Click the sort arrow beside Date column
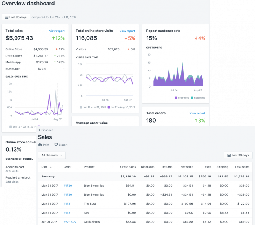255x225 pixels. tap(51, 167)
